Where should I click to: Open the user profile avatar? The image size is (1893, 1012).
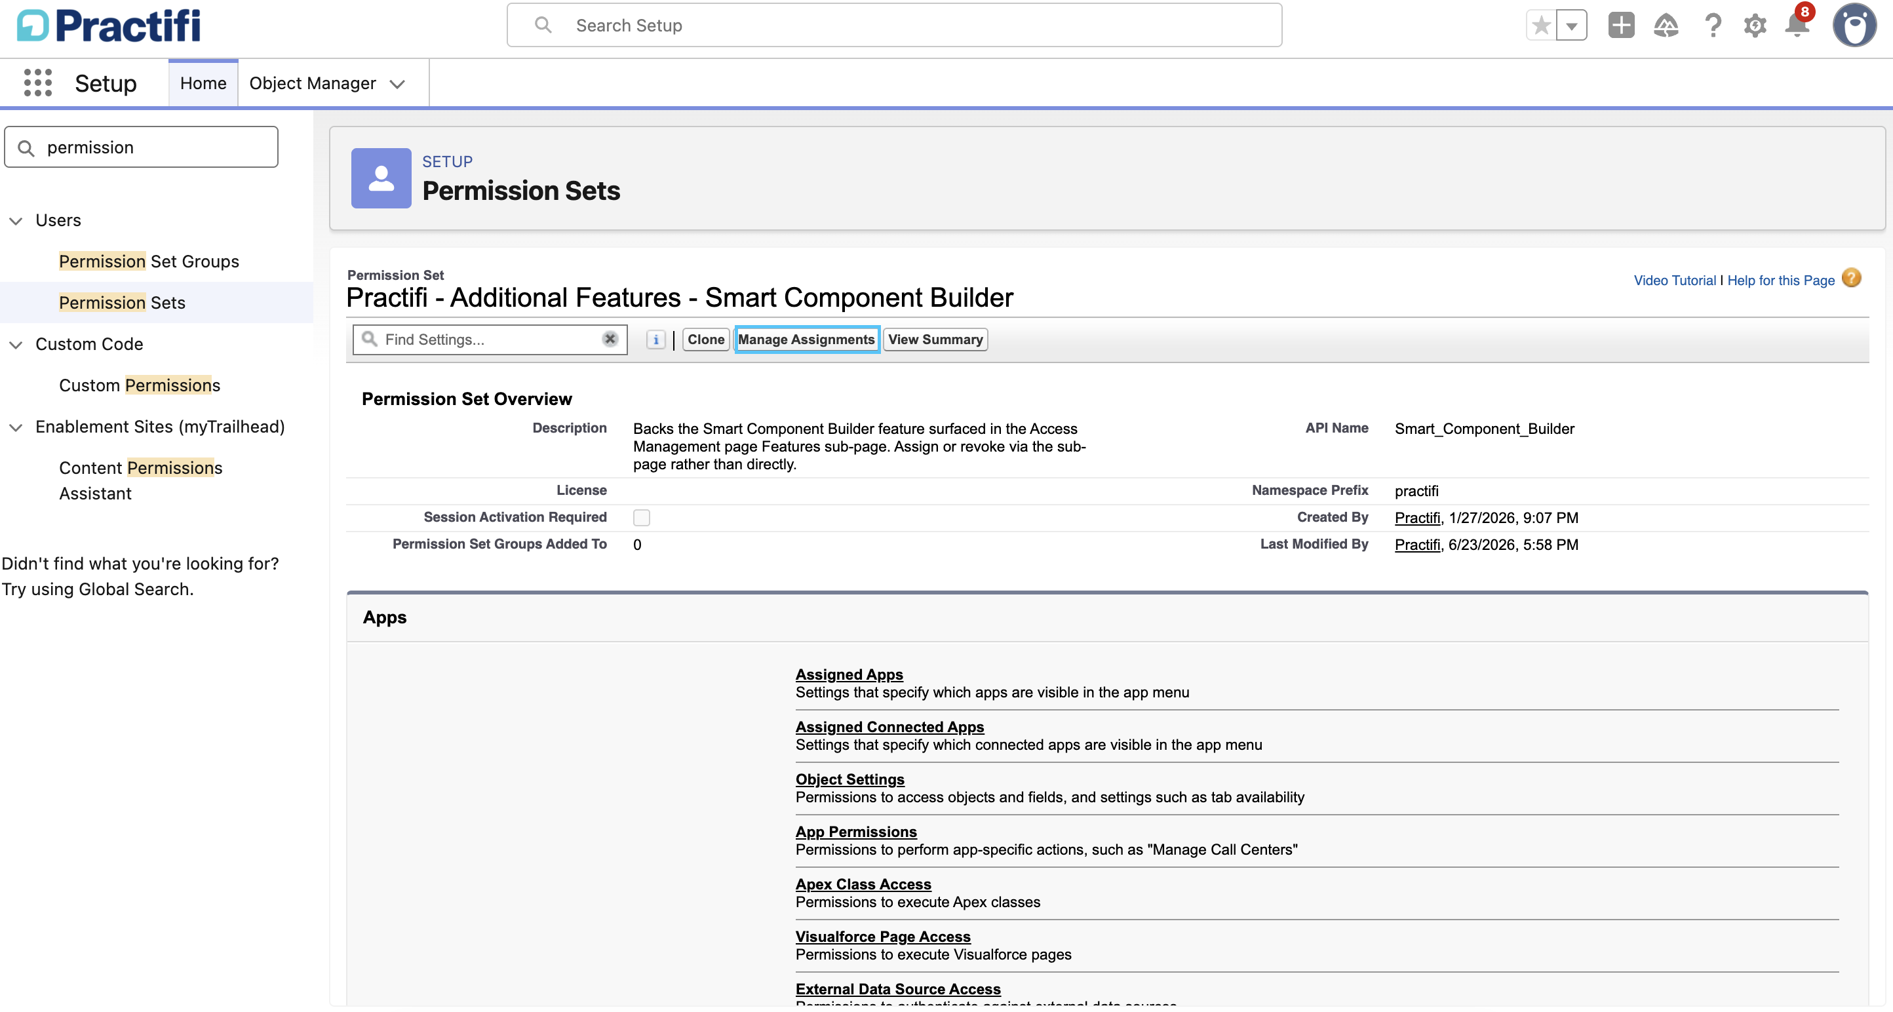(x=1854, y=26)
